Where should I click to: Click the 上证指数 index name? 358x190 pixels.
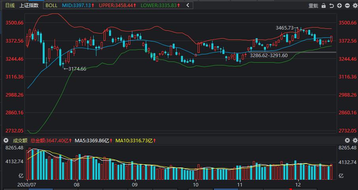(x=29, y=5)
